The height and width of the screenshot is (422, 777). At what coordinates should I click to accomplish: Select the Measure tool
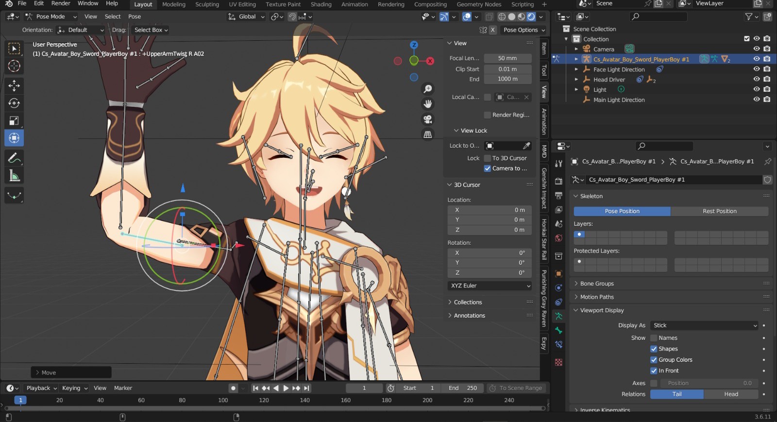[x=14, y=176]
